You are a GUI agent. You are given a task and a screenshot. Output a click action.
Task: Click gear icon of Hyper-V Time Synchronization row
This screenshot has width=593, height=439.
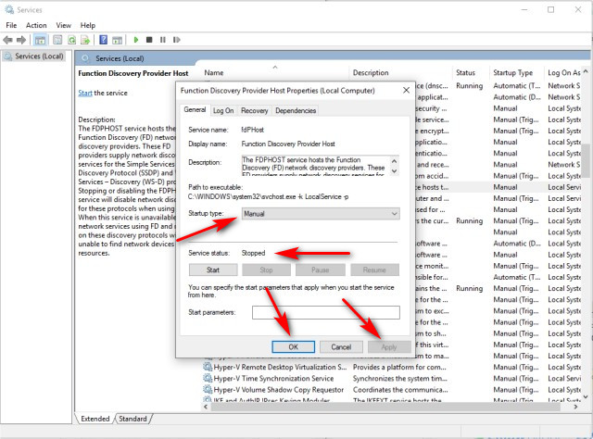[208, 378]
